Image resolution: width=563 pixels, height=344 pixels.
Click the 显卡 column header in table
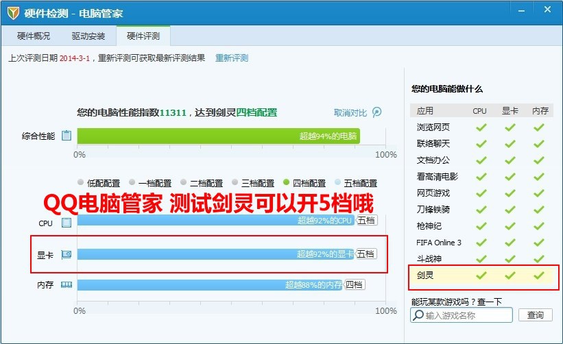pos(510,111)
